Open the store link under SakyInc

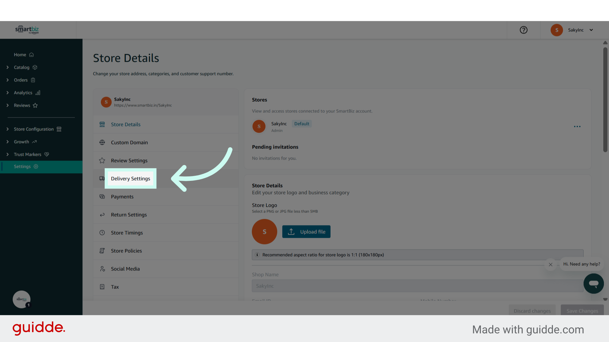(x=143, y=105)
